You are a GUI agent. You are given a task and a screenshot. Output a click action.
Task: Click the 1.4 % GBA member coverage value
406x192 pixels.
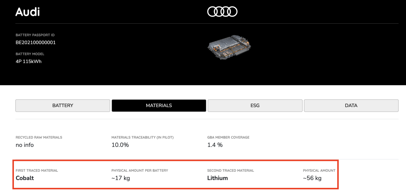pyautogui.click(x=215, y=145)
